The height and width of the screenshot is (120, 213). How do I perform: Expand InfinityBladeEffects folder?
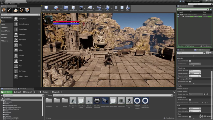pyautogui.click(x=2, y=106)
